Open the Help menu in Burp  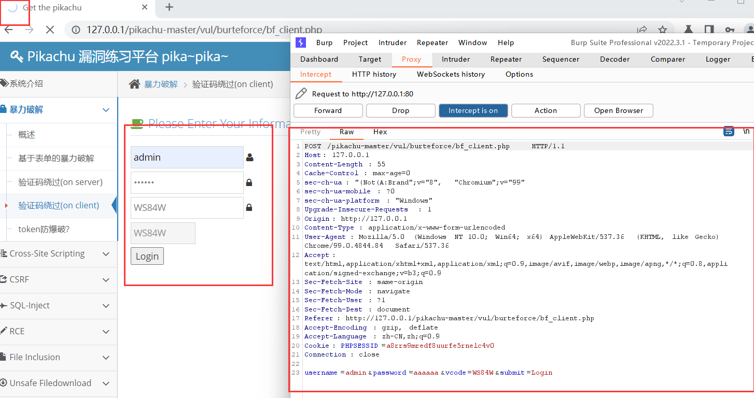pos(506,42)
